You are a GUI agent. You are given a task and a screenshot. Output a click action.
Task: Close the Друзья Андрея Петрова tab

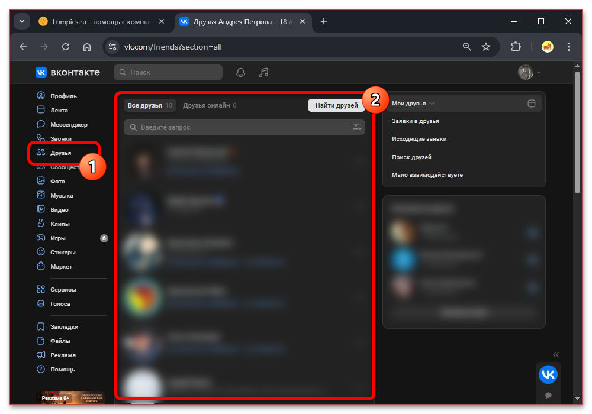coord(303,21)
